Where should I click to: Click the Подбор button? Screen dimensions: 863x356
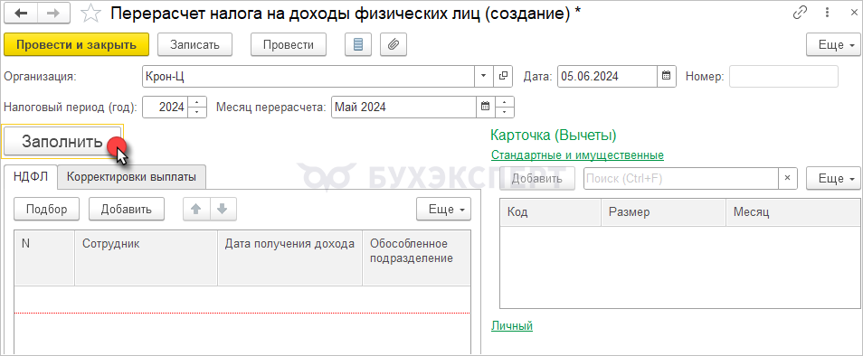pyautogui.click(x=46, y=209)
